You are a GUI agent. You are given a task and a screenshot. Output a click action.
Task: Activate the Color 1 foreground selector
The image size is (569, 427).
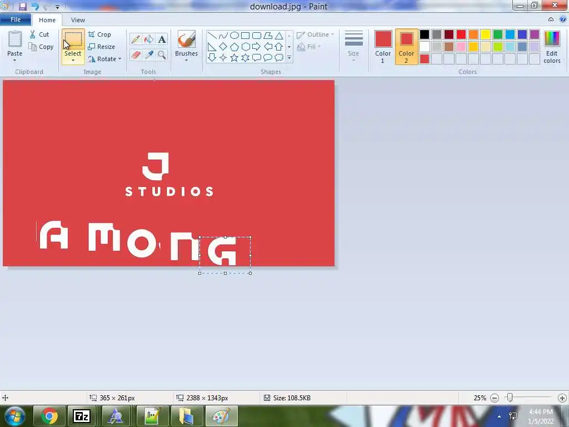click(x=383, y=47)
